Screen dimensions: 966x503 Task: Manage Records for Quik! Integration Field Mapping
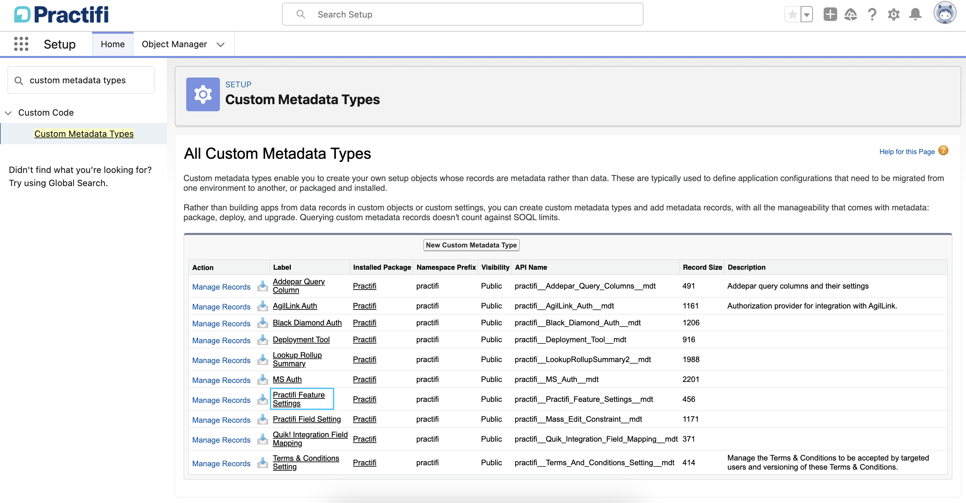click(x=221, y=440)
